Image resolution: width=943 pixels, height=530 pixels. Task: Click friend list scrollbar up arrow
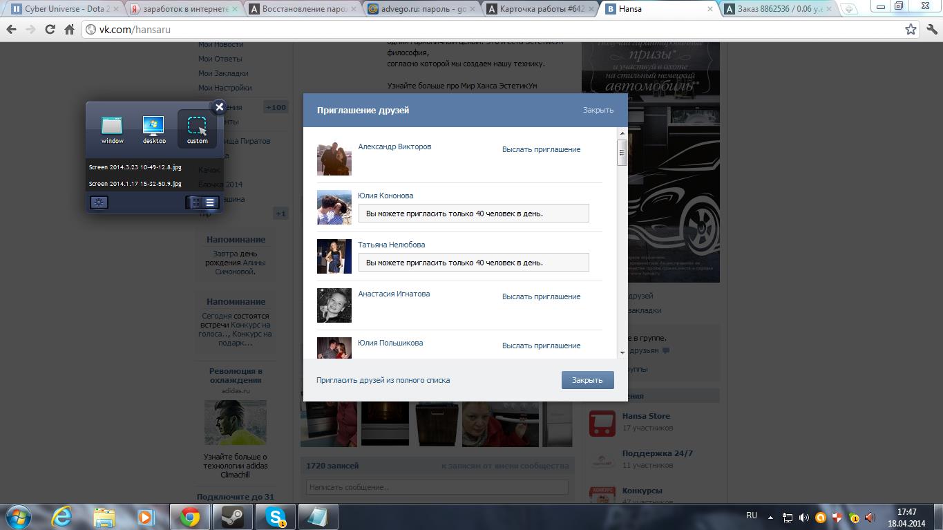[622, 133]
